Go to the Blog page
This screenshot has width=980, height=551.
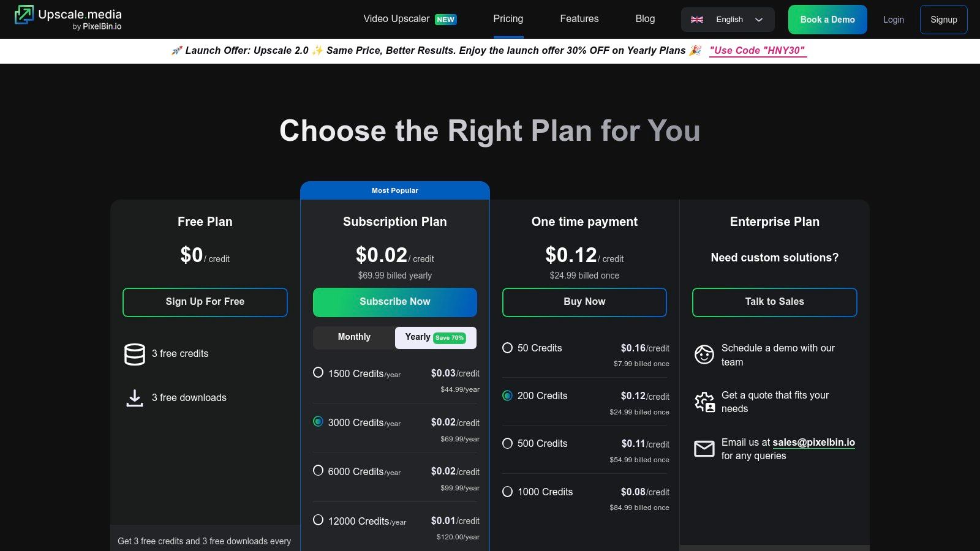coord(645,19)
